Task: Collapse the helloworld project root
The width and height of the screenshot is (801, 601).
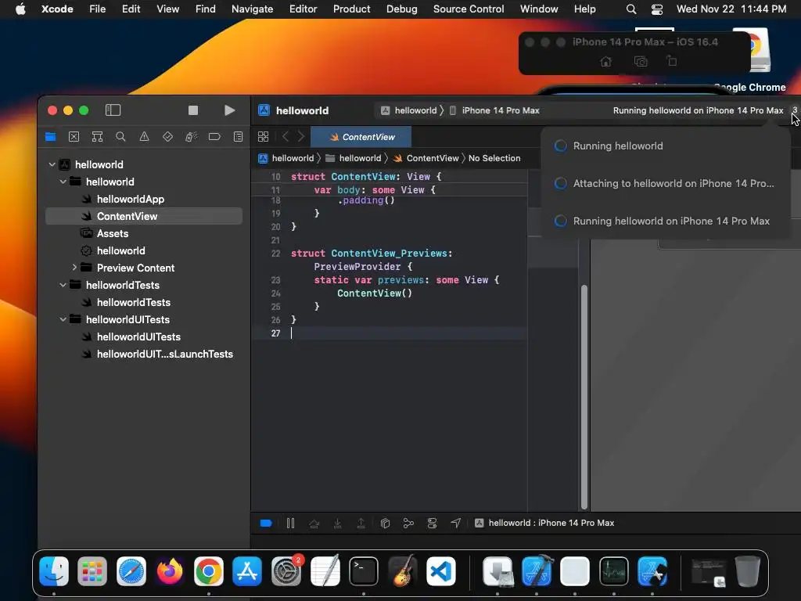Action: tap(52, 164)
